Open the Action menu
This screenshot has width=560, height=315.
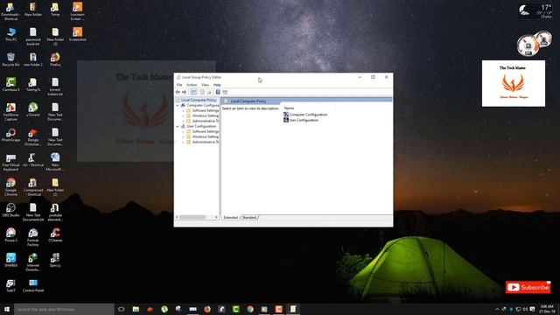[192, 85]
